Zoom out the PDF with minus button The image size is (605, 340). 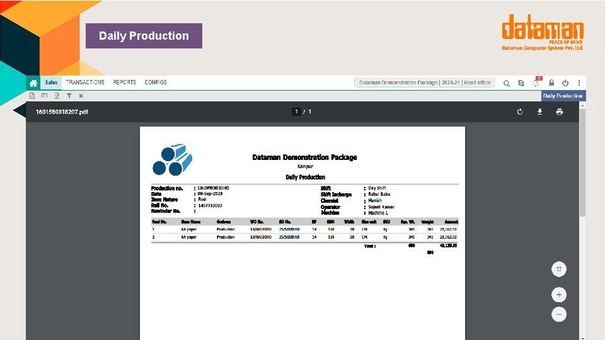click(x=559, y=315)
